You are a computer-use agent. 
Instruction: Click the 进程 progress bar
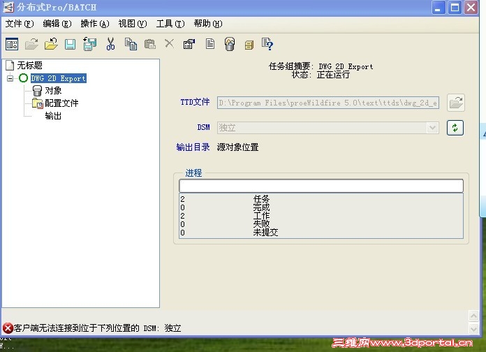point(321,186)
